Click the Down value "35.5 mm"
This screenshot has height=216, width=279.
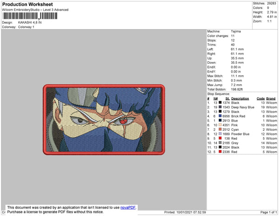237,63
